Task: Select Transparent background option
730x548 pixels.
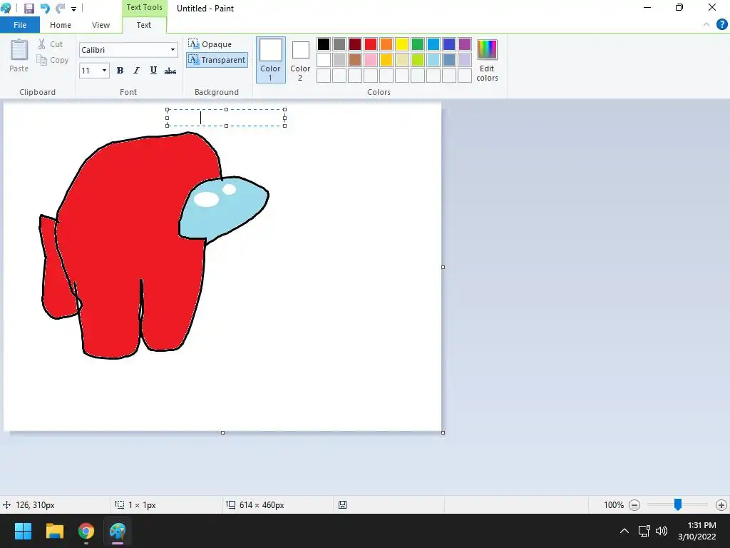Action: click(217, 60)
